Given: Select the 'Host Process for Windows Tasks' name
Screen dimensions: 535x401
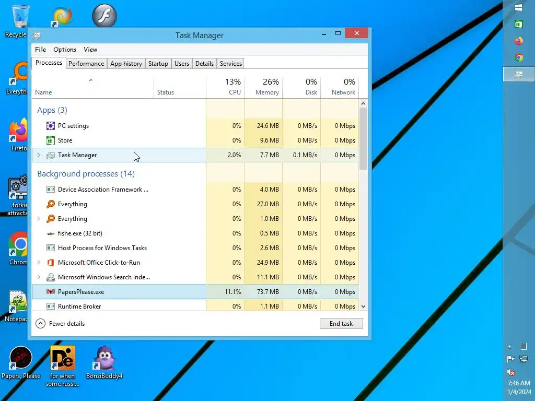Looking at the screenshot, I should (x=102, y=248).
